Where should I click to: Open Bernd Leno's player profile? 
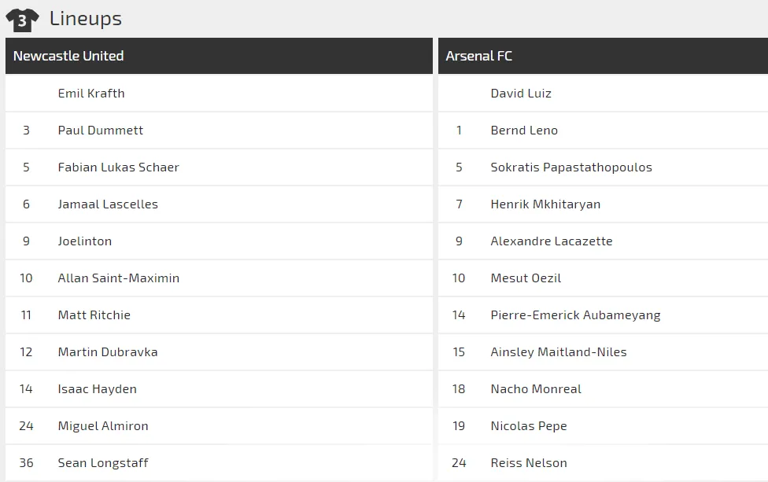[x=524, y=131]
